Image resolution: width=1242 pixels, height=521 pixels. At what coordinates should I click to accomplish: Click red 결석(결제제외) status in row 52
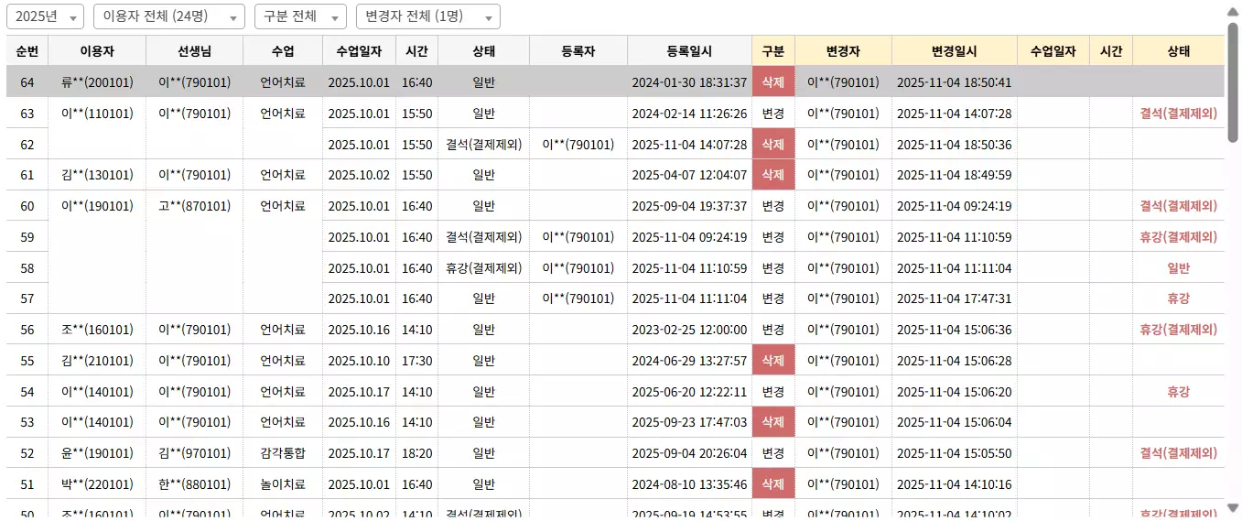click(x=1178, y=453)
